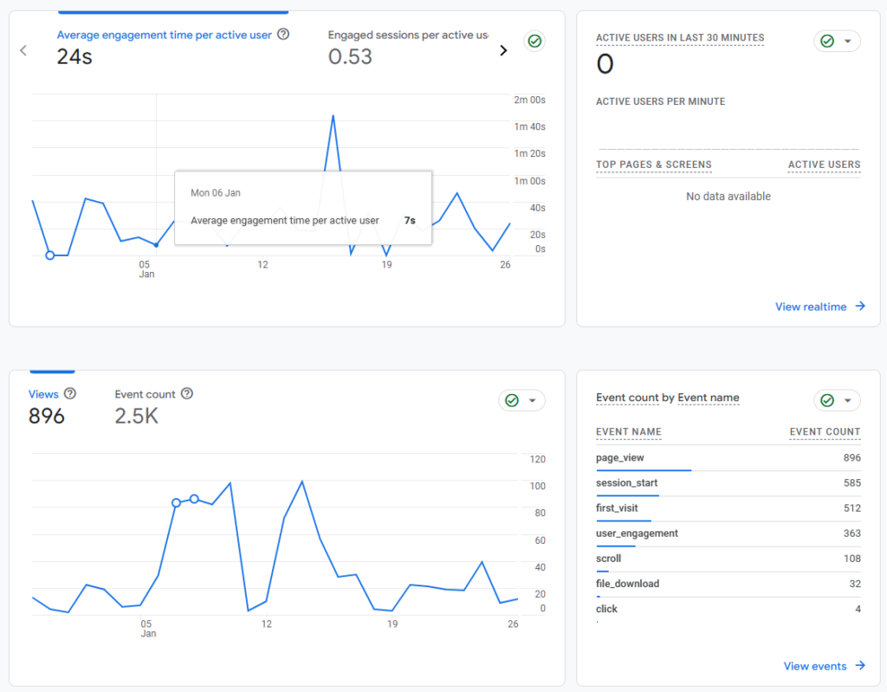Click the page_view event row
887x692 pixels.
[620, 457]
